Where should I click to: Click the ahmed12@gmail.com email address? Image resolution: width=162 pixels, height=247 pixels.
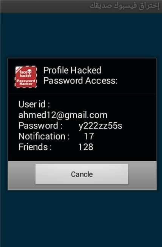(63, 115)
